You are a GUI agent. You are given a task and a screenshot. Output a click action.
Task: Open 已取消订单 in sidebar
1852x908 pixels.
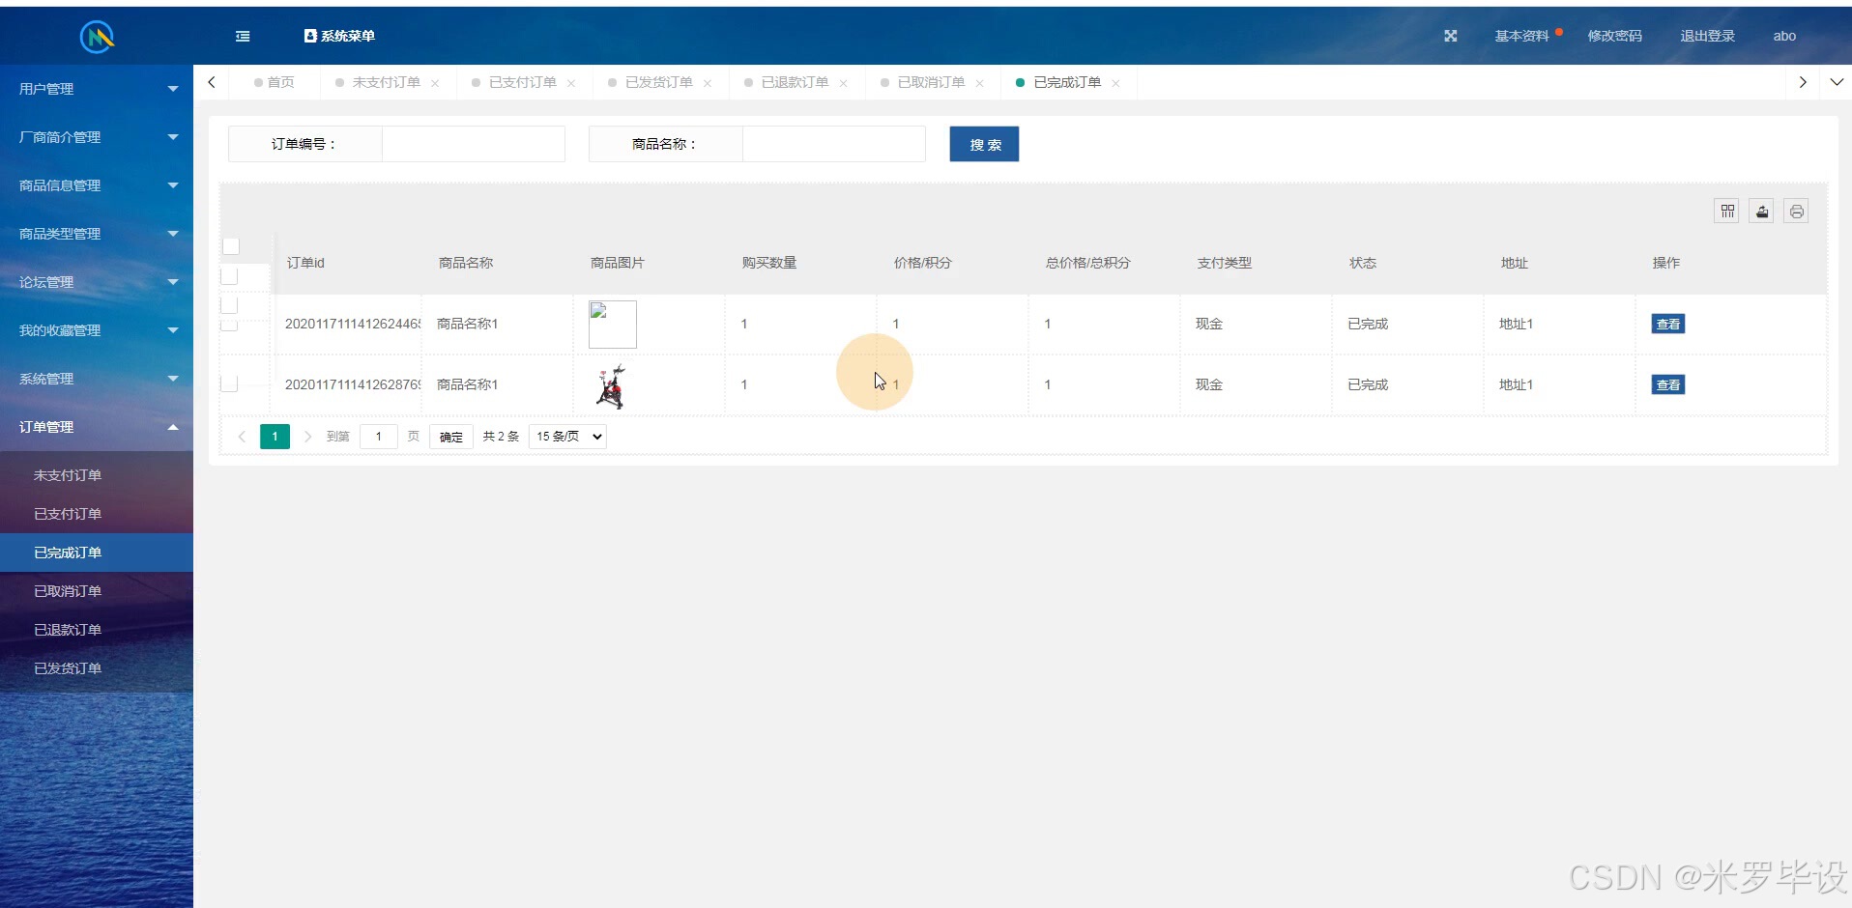97,591
